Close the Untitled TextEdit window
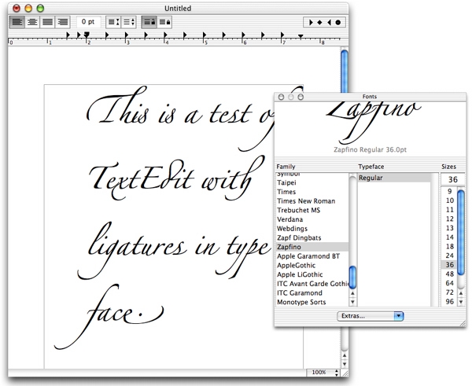Image resolution: width=472 pixels, height=386 pixels. (17, 8)
